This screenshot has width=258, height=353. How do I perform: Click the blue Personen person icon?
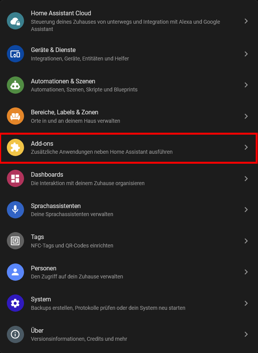[x=15, y=272]
